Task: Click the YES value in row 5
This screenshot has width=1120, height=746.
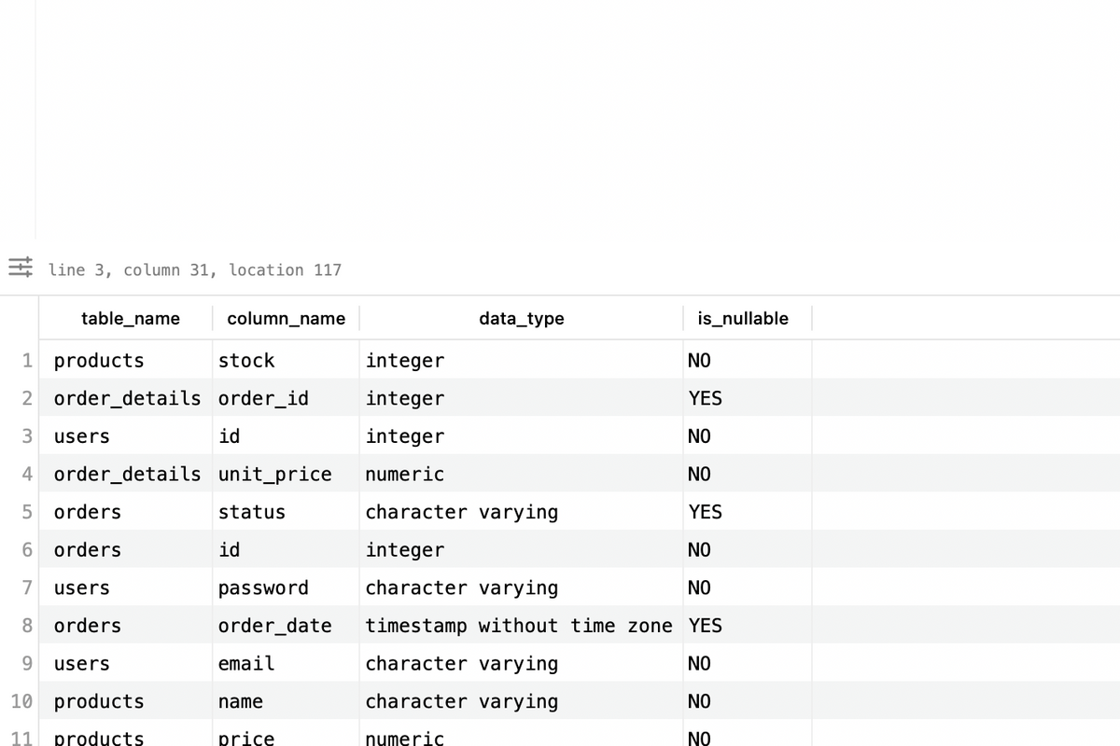Action: pos(705,512)
